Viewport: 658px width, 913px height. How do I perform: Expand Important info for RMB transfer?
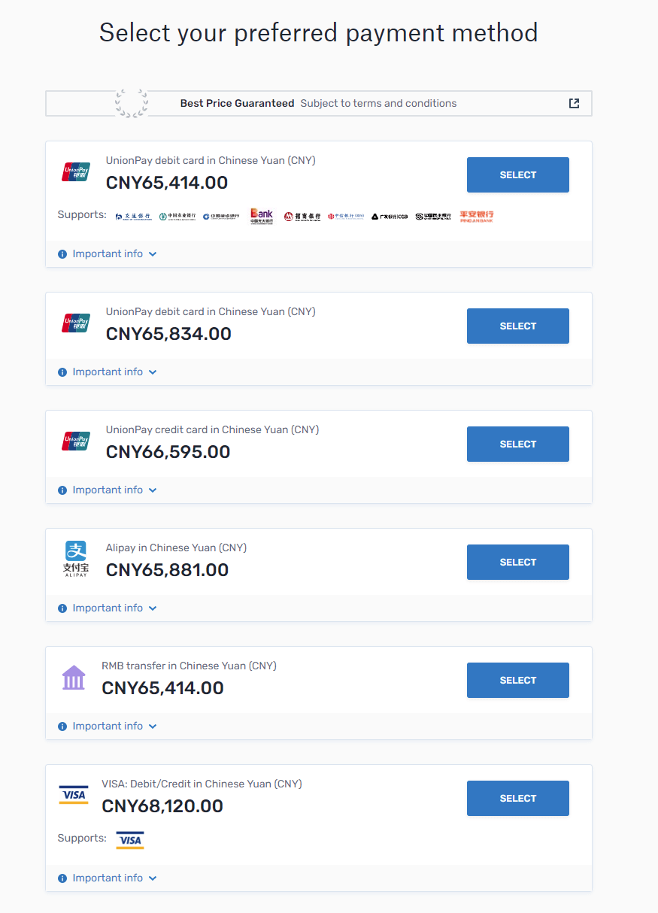click(x=108, y=726)
